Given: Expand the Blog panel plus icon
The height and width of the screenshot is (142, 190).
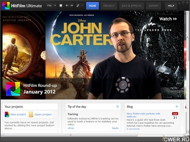Looking at the screenshot, I should (x=177, y=107).
